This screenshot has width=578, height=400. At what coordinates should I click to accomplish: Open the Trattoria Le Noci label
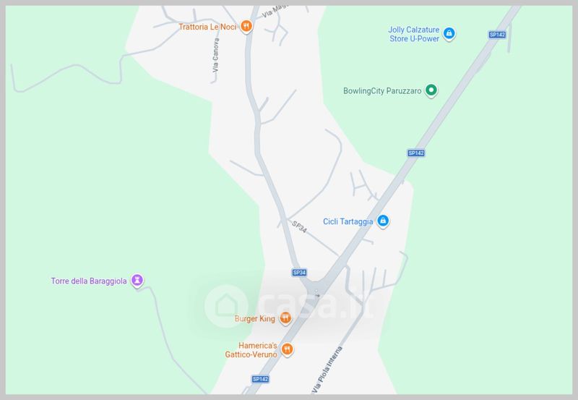coord(207,27)
